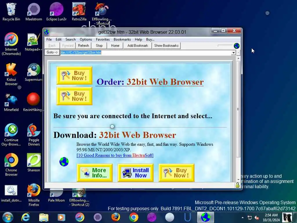The image size is (297, 223).
Task: Click the Goto --> button
Action: click(52, 52)
